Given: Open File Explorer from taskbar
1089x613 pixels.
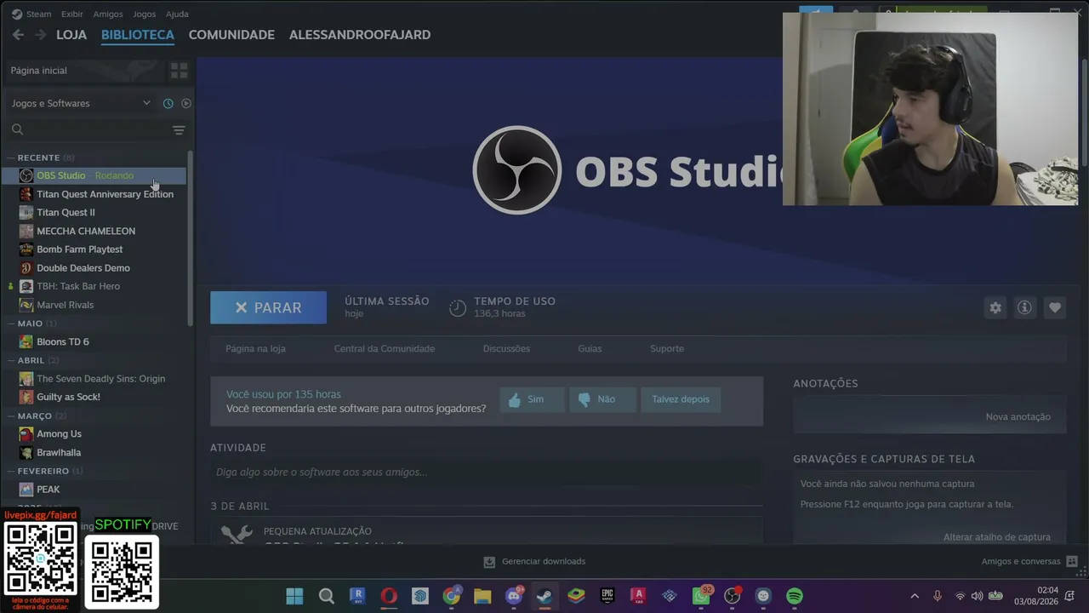Looking at the screenshot, I should click(x=482, y=596).
